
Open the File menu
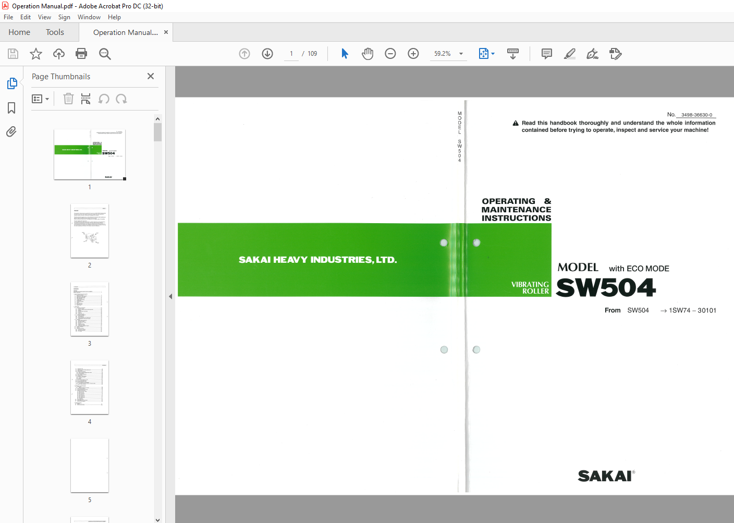click(x=8, y=17)
